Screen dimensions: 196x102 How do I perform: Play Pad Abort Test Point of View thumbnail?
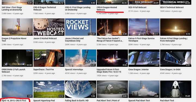coord(112,89)
